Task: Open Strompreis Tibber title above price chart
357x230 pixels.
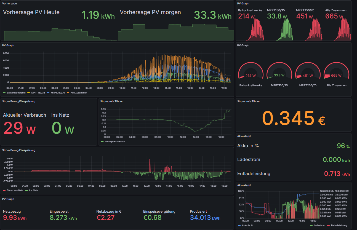Action: point(111,101)
